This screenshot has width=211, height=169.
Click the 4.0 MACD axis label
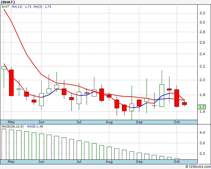[202, 132]
